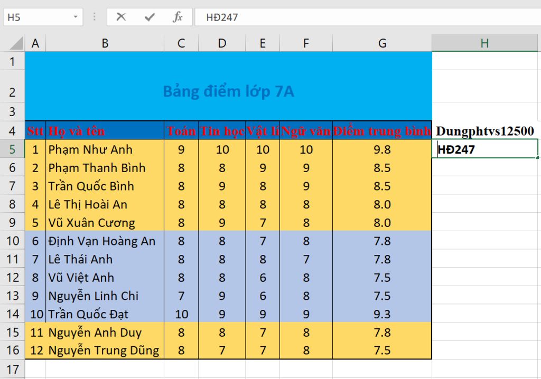Viewport: 541px width, 379px height.
Task: Confirm the entry with checkmark icon
Action: [150, 16]
